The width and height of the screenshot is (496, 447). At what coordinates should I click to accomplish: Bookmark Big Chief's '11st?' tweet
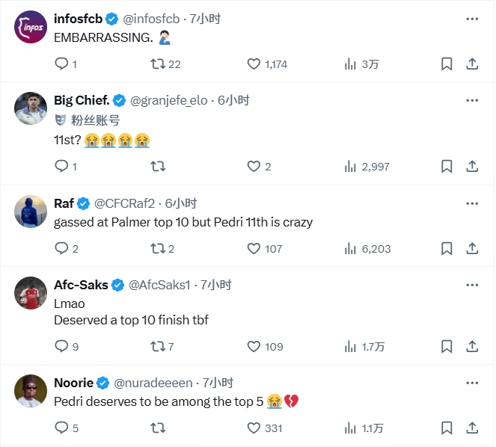[x=447, y=167]
